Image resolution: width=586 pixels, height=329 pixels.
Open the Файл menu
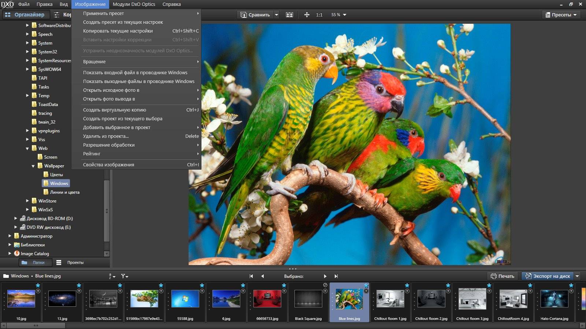24,4
